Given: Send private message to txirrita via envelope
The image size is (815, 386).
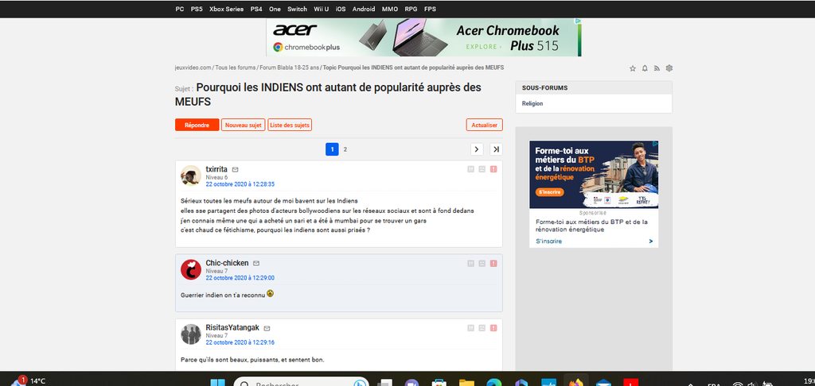Looking at the screenshot, I should (236, 170).
